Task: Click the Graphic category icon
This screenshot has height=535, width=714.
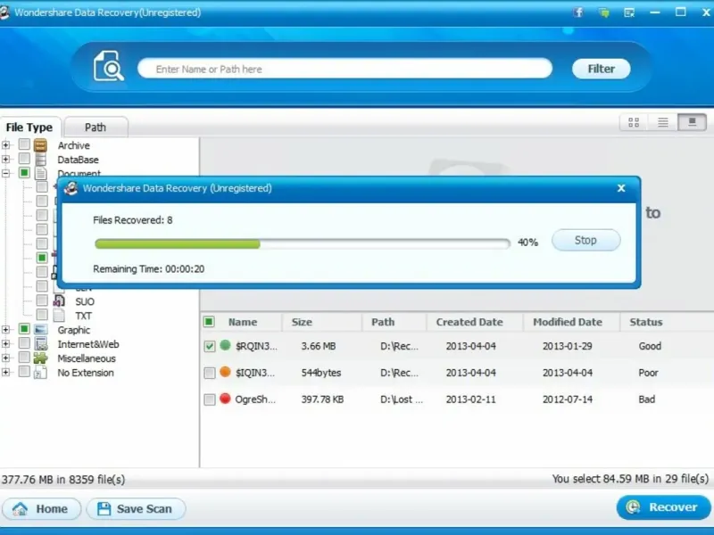Action: tap(40, 329)
